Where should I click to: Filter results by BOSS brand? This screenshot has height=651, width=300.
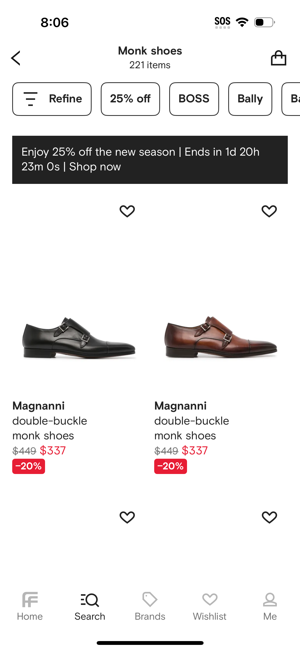pyautogui.click(x=194, y=99)
